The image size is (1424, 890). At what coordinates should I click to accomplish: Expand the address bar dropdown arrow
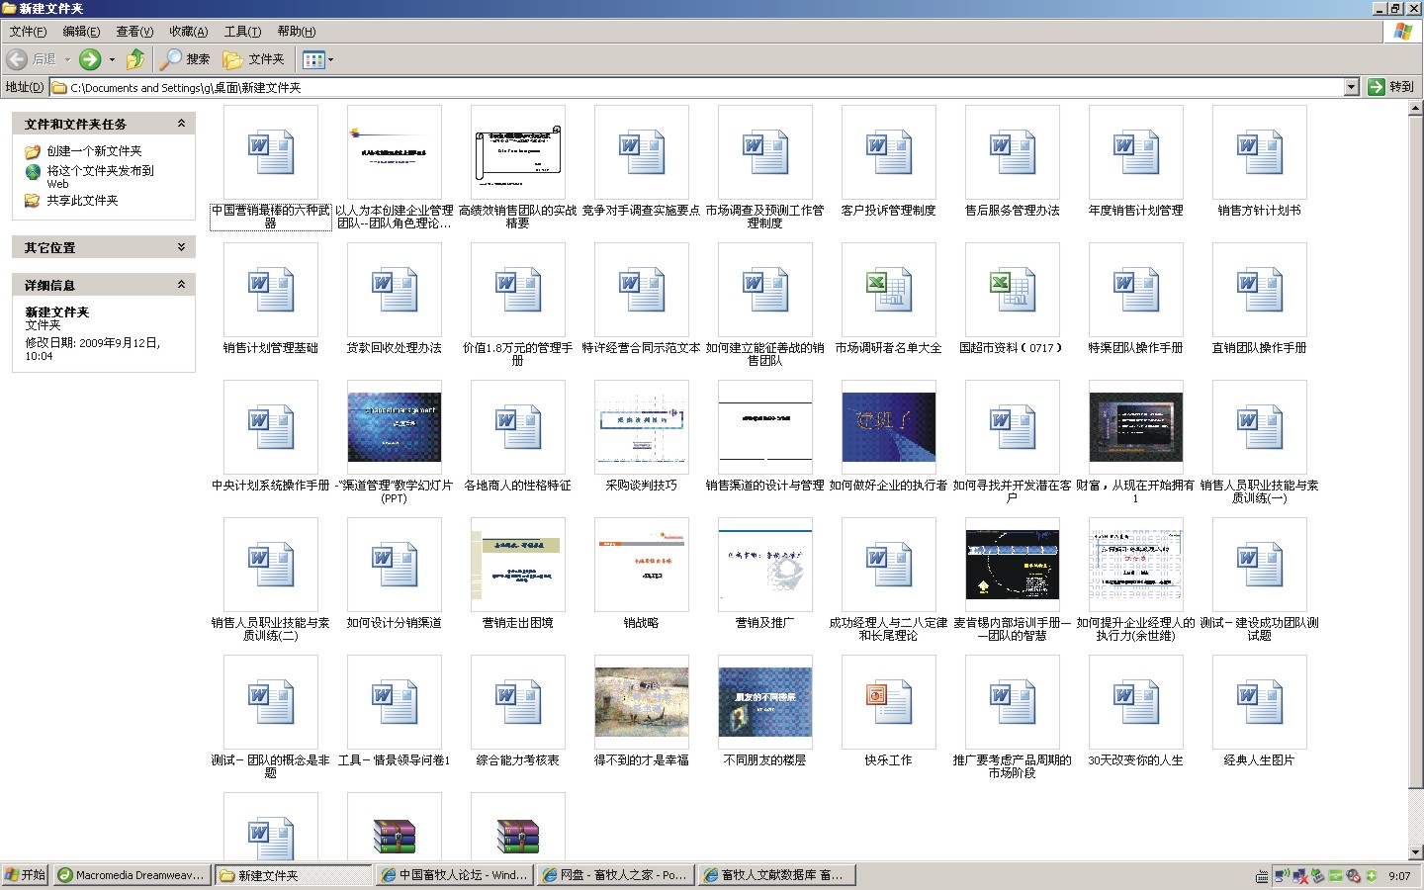point(1351,87)
